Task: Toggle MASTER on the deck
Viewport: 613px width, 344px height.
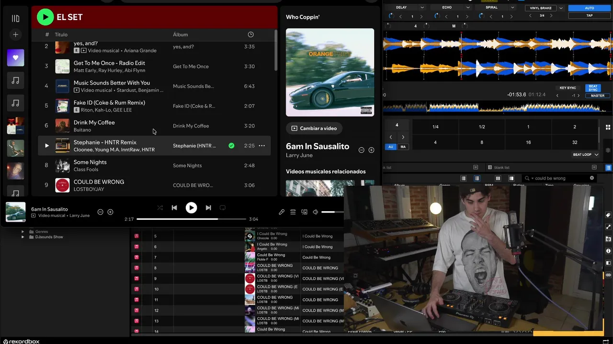Action: click(x=598, y=96)
